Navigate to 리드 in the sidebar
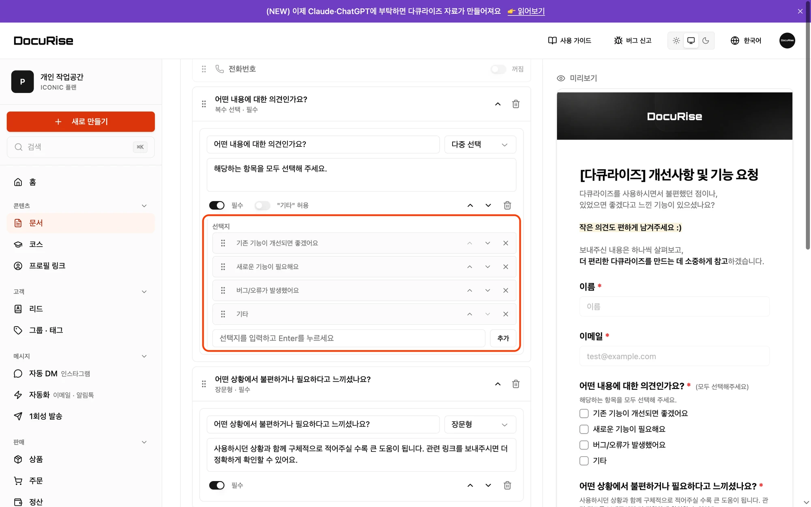This screenshot has height=507, width=811. [x=81, y=309]
